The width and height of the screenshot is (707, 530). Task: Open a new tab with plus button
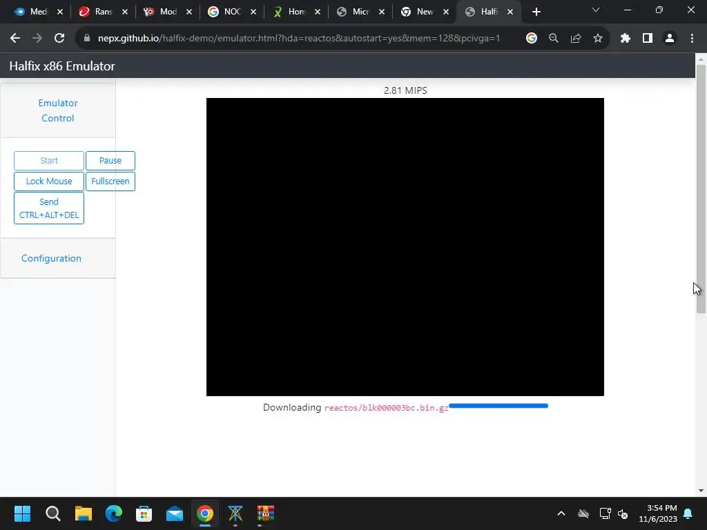pos(536,12)
